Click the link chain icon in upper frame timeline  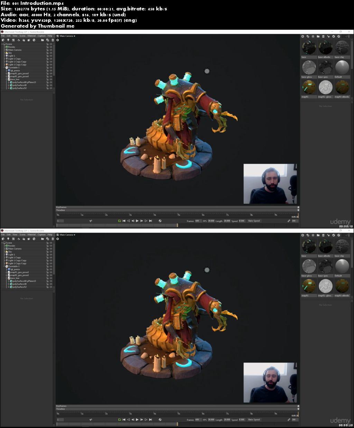click(x=289, y=221)
